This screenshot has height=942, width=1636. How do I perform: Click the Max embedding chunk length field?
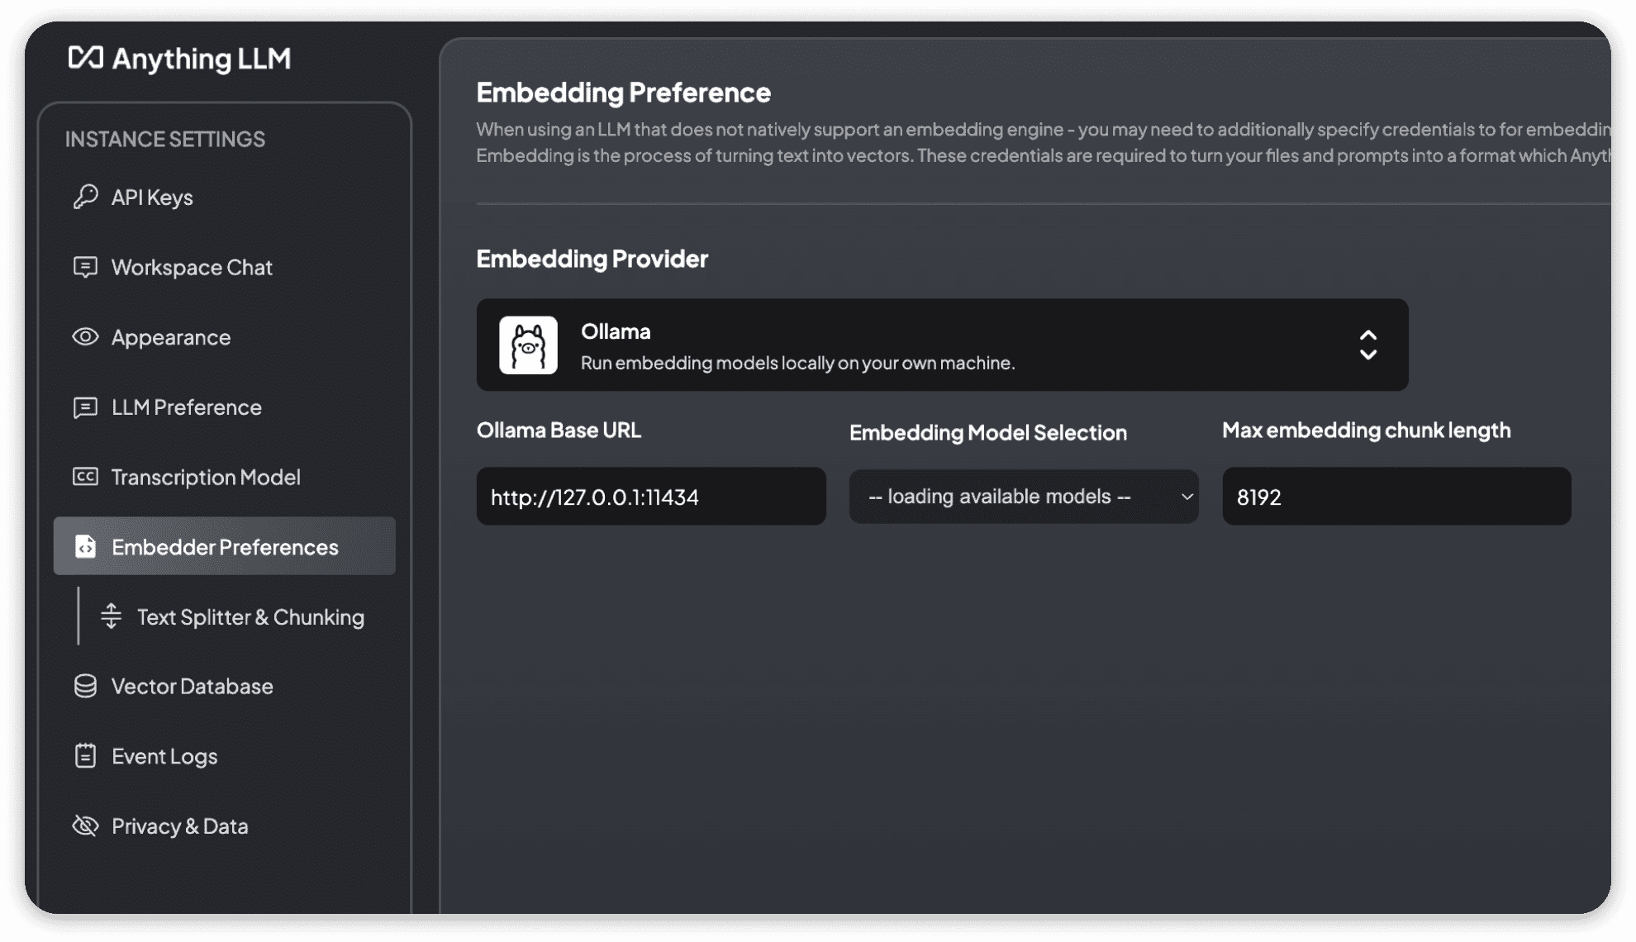coord(1396,496)
